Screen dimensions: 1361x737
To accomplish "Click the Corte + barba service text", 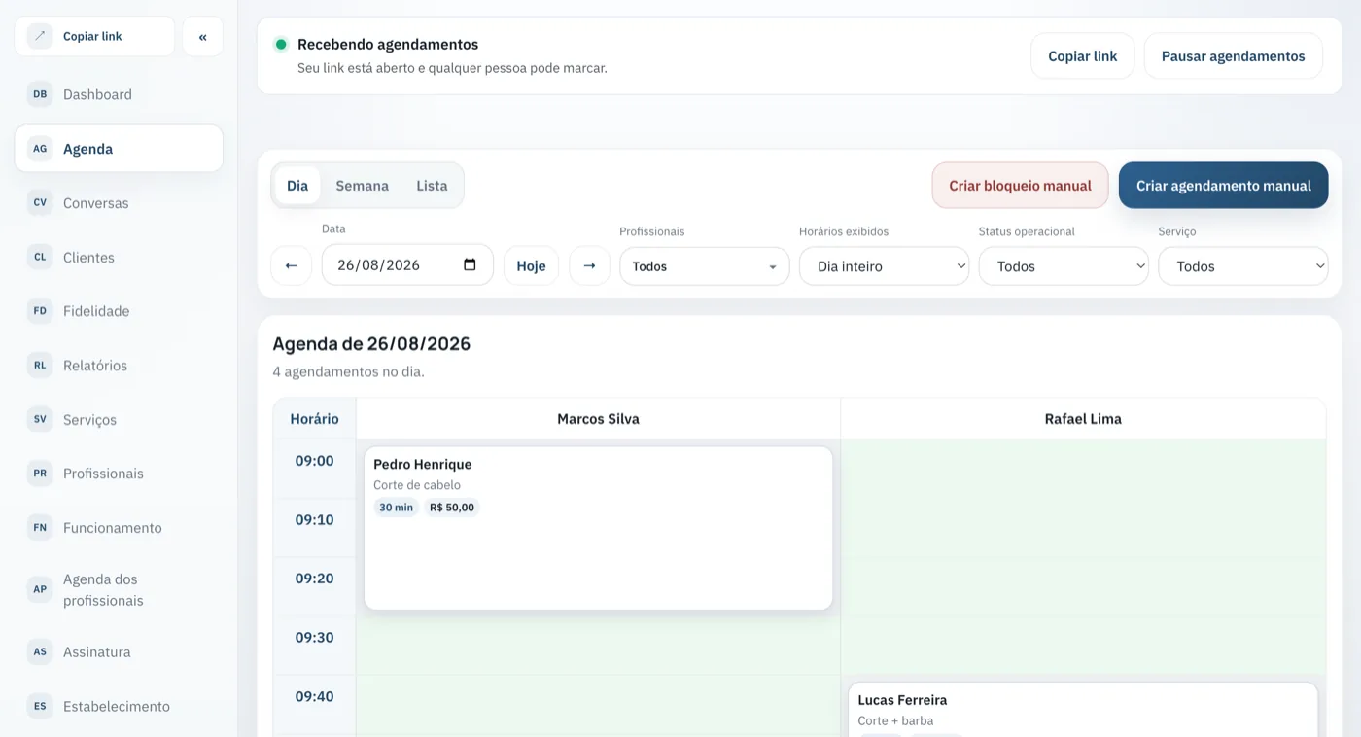I will click(895, 721).
